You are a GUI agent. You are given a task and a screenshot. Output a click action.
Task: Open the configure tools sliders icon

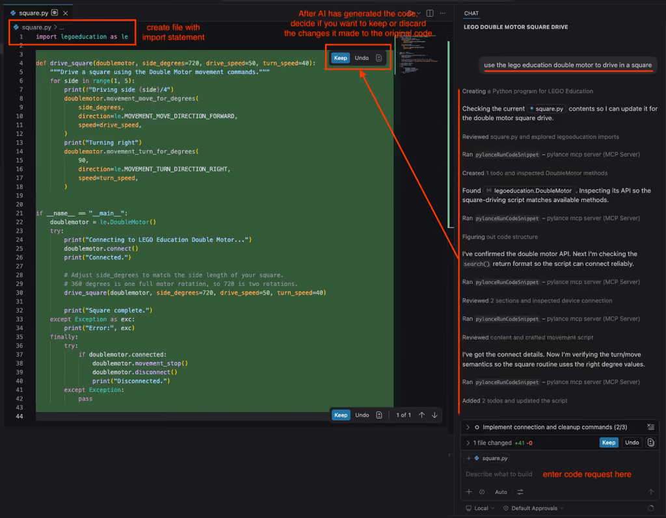tap(520, 492)
